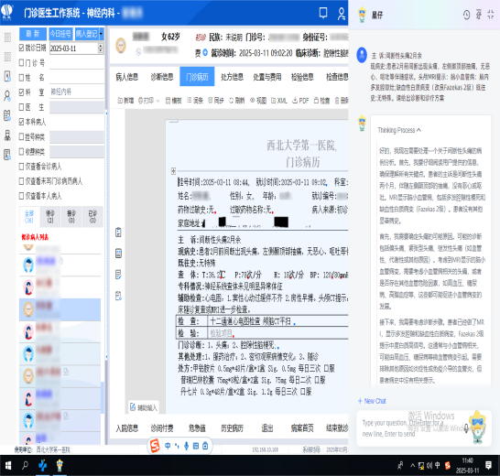Switch to the 处置与费用 tab
The width and height of the screenshot is (500, 476).
point(267,77)
